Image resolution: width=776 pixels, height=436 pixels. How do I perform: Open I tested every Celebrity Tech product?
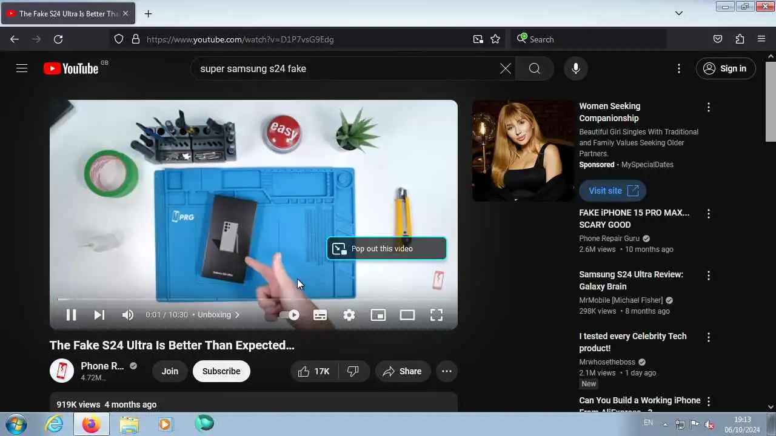click(x=633, y=342)
